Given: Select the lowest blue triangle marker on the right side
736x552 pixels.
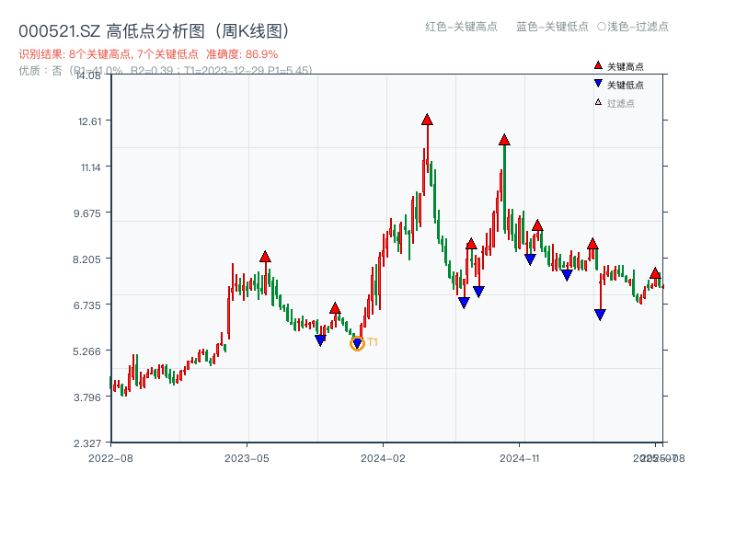Looking at the screenshot, I should click(601, 315).
